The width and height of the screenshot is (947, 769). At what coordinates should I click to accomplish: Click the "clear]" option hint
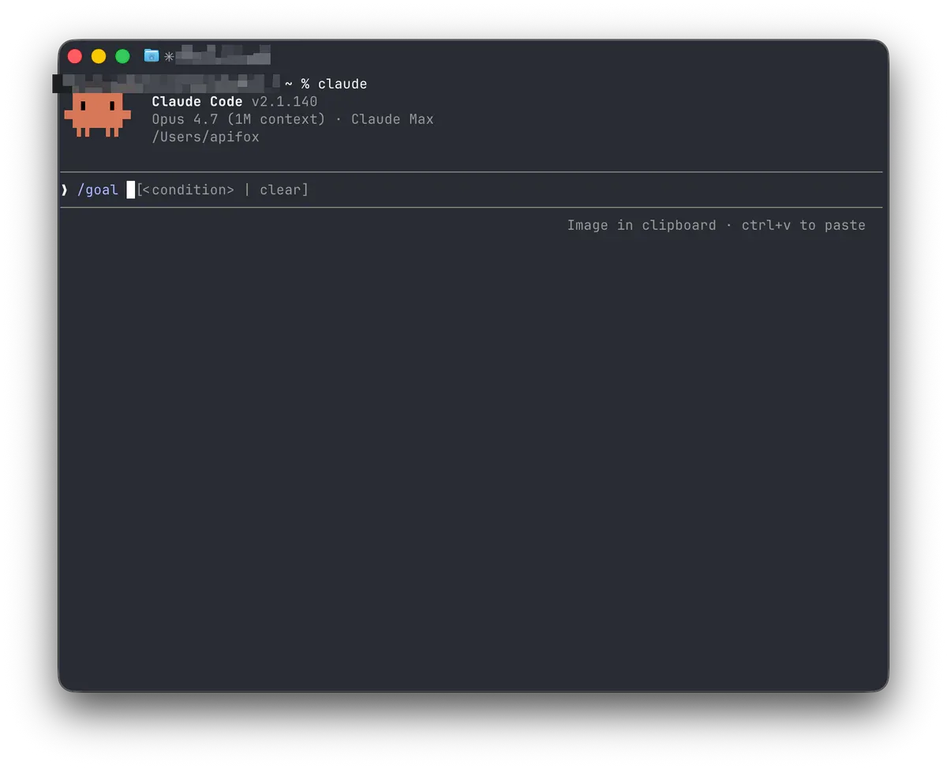tap(284, 190)
